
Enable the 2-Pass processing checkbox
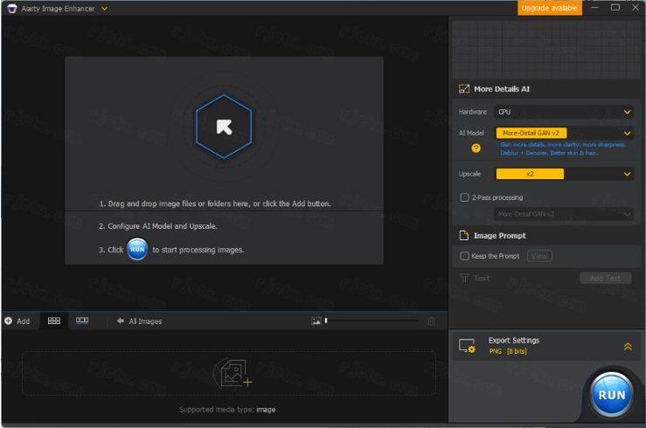465,197
